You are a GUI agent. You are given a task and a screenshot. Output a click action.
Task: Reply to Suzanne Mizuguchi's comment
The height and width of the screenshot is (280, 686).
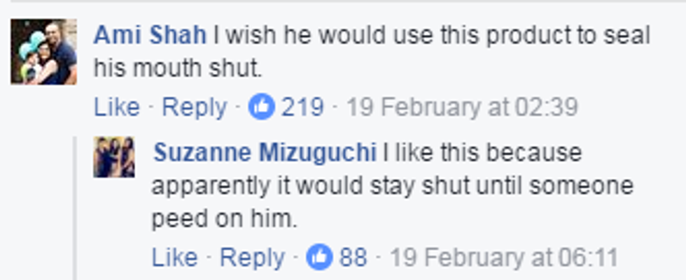pyautogui.click(x=252, y=258)
